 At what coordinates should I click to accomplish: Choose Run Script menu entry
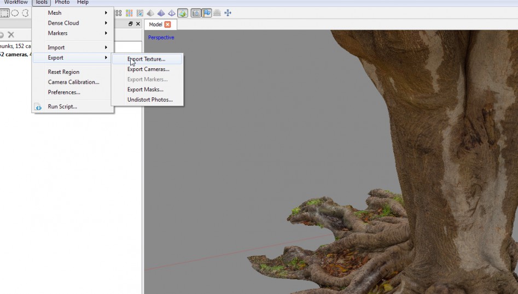click(73, 107)
